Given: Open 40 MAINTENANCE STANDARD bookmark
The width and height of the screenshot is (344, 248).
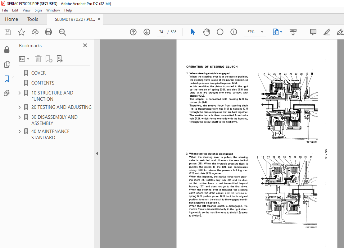Looking at the screenshot, I should (x=51, y=135).
